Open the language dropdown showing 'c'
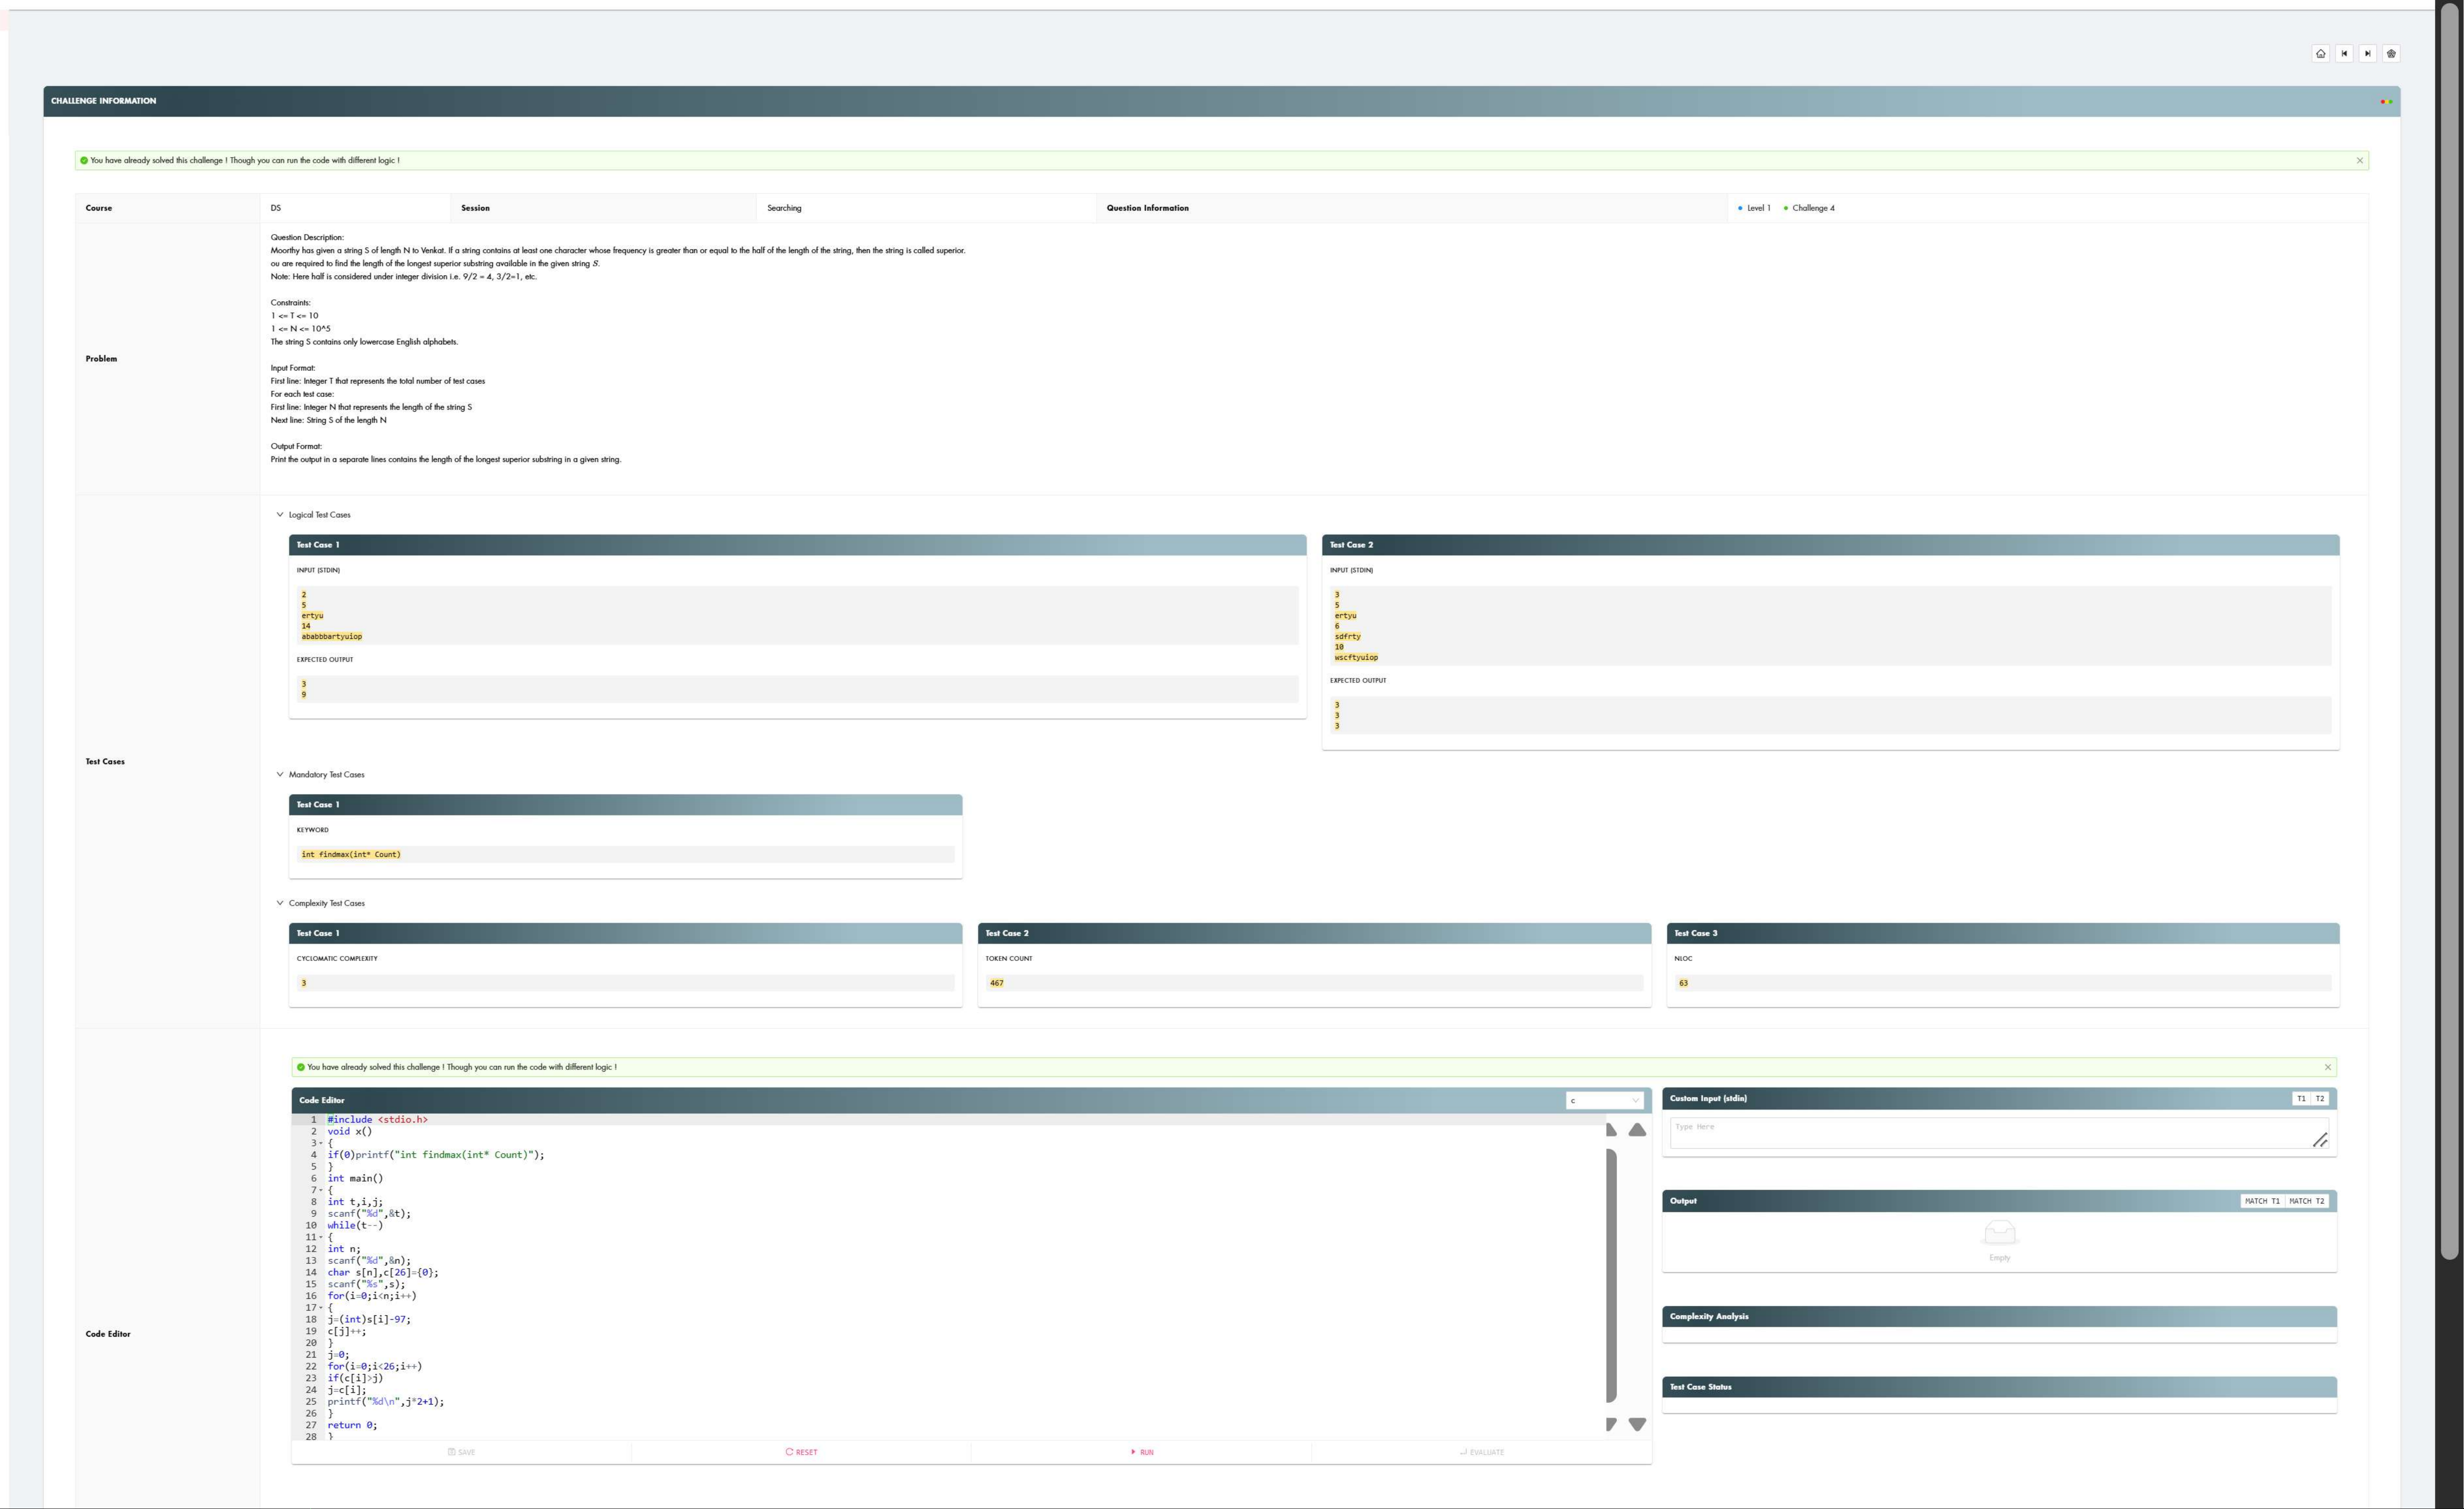 click(x=1604, y=1100)
